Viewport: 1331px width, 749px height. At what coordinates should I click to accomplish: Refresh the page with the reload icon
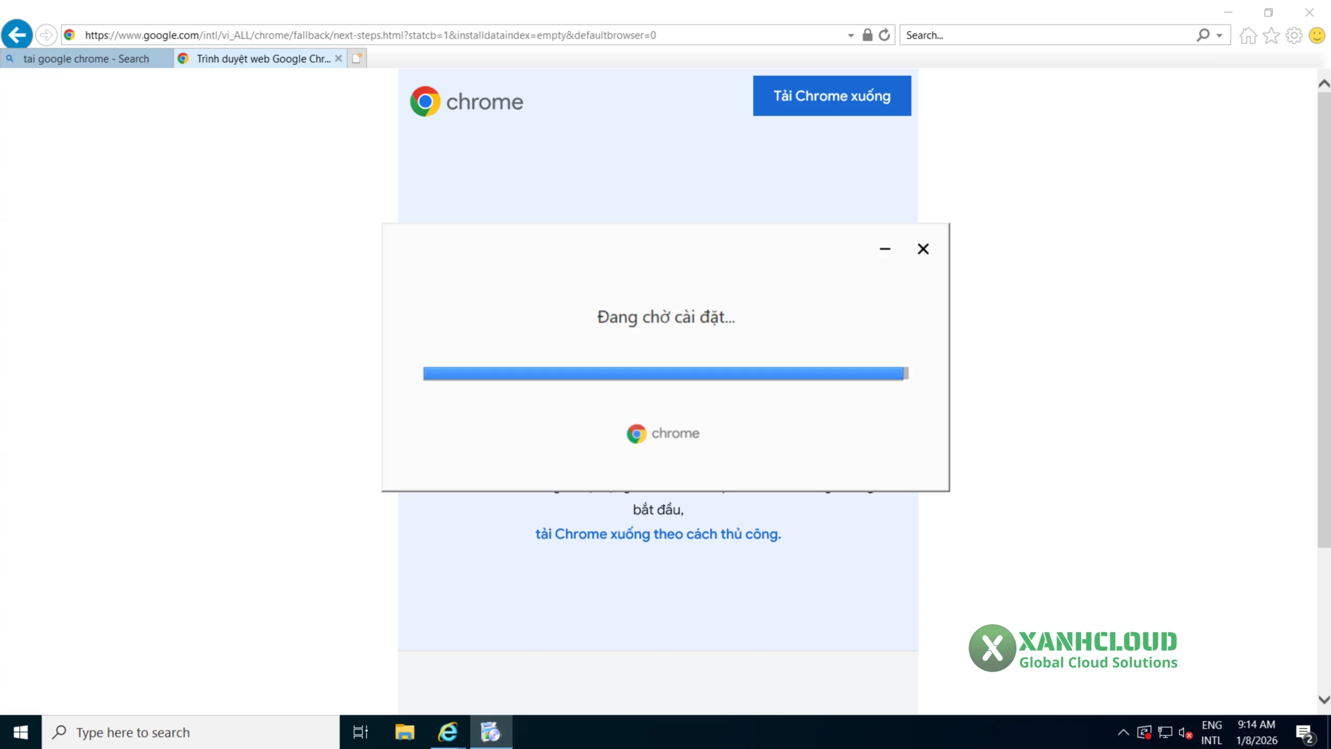(x=884, y=35)
